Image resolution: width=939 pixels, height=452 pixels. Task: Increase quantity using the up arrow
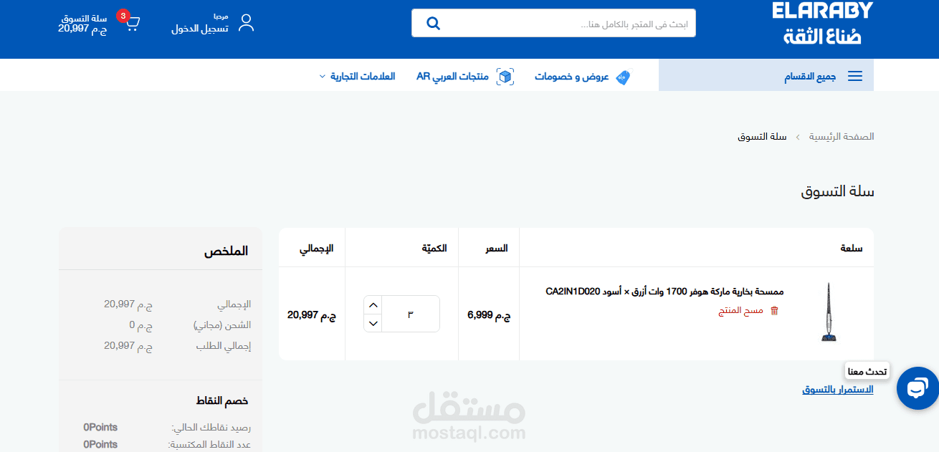(372, 304)
